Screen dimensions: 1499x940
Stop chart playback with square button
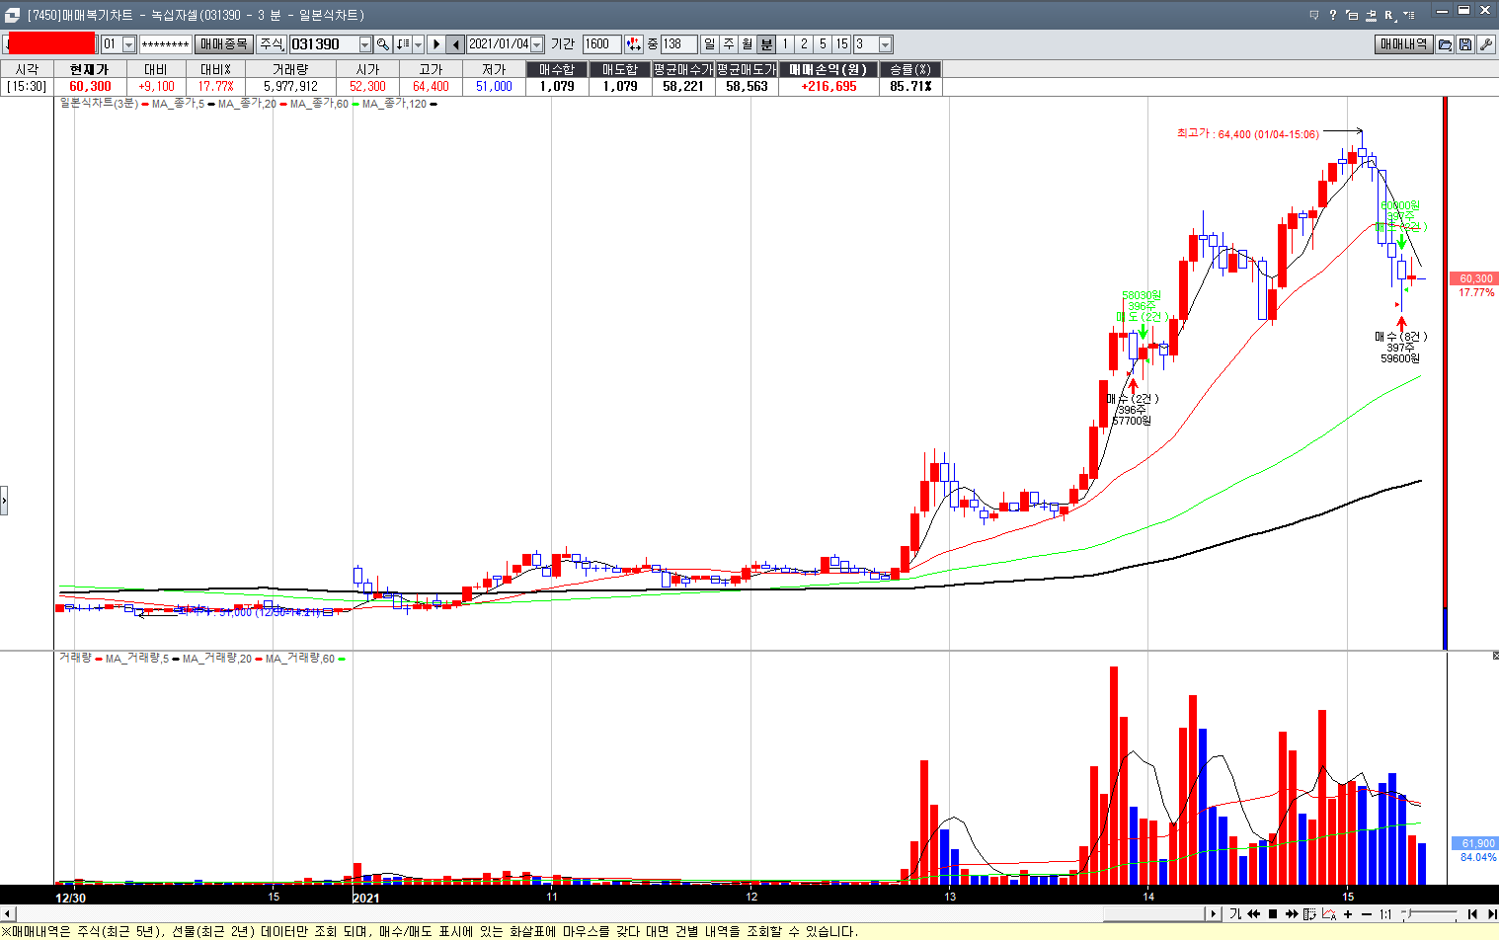(1273, 914)
